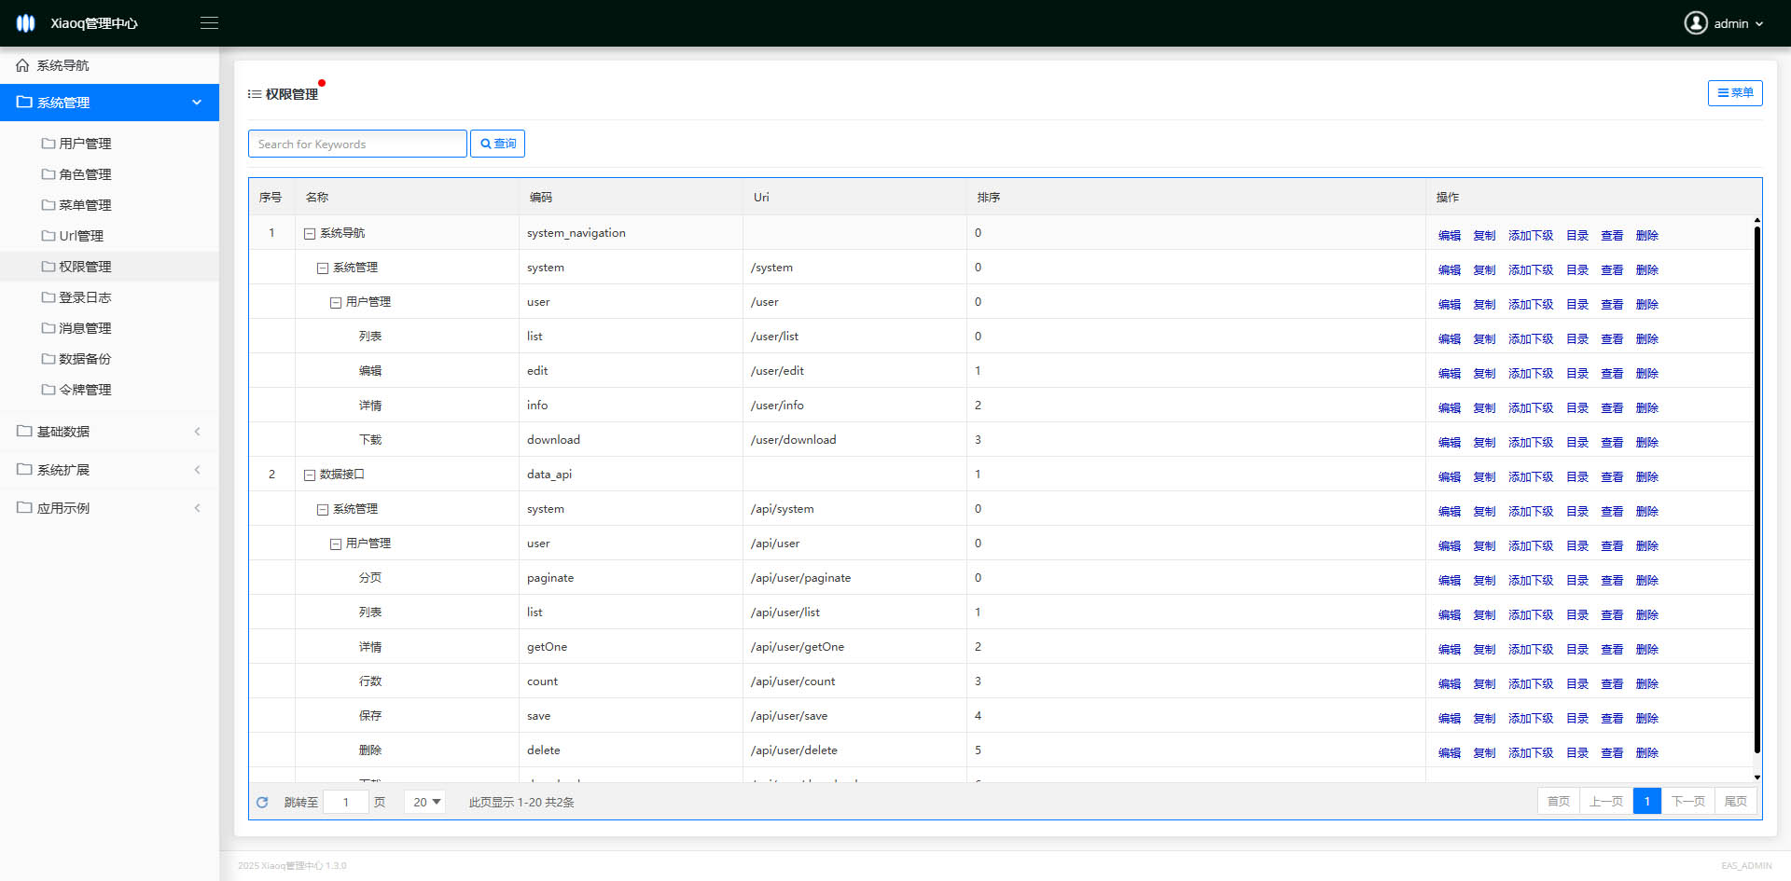Open the page size dropdown showing 20
This screenshot has height=881, width=1791.
[425, 802]
